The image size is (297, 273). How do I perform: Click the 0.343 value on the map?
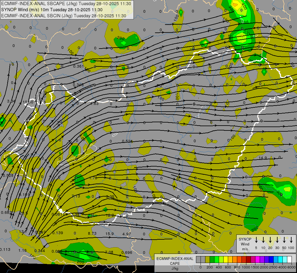[78, 85]
